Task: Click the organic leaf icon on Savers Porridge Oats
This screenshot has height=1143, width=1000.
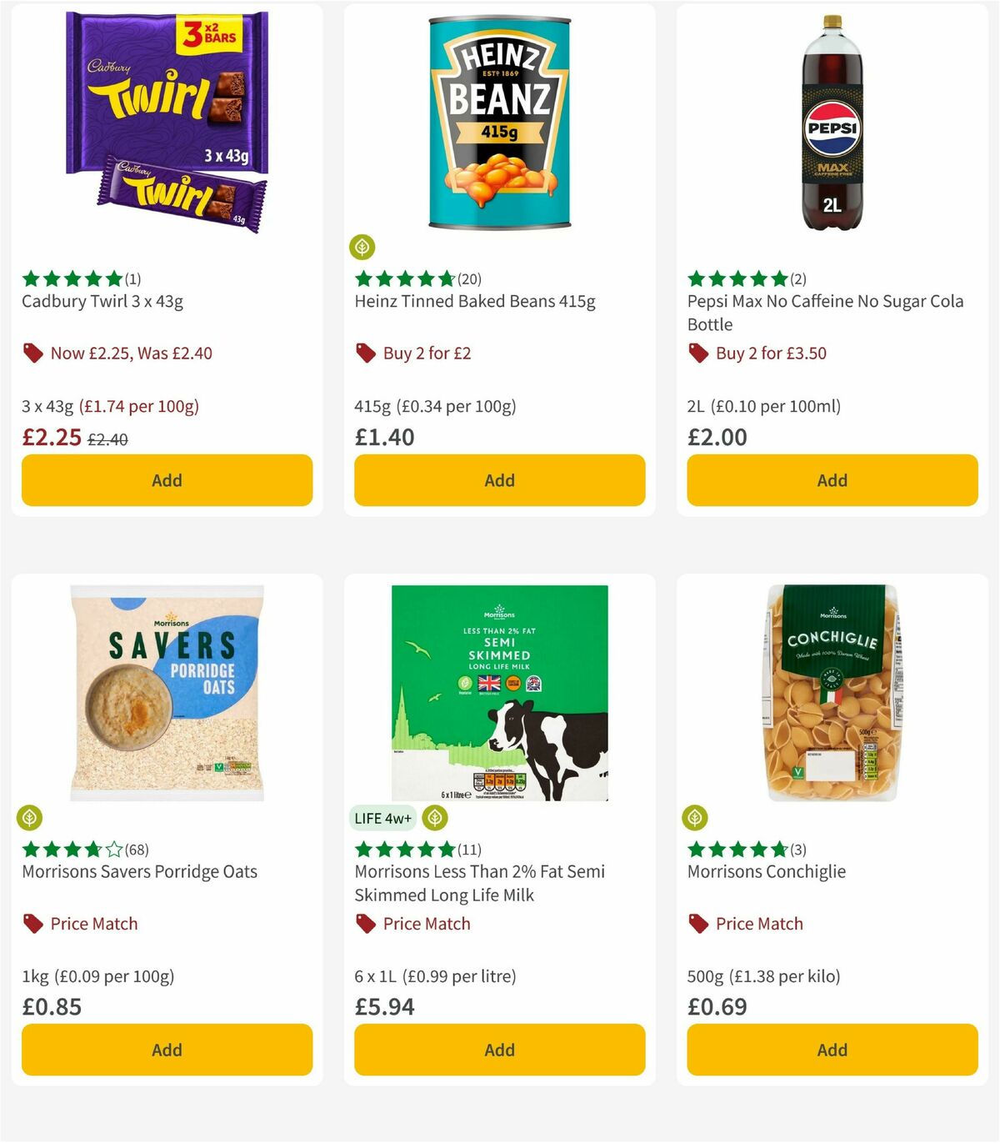Action: pyautogui.click(x=29, y=819)
